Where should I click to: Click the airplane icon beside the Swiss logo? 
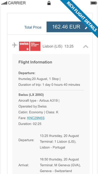click(x=15, y=45)
